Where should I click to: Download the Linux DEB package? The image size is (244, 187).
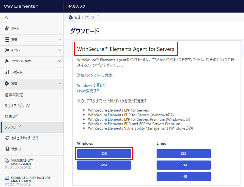(x=183, y=154)
